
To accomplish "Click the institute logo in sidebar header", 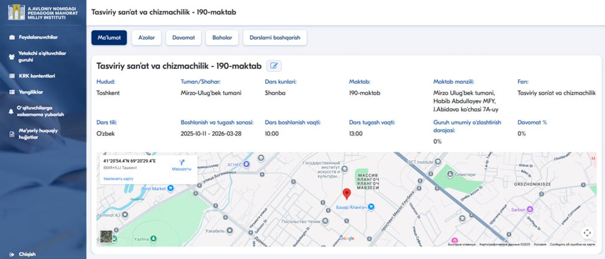I will (17, 13).
